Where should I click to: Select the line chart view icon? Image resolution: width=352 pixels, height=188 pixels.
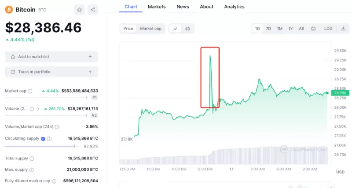pyautogui.click(x=176, y=29)
